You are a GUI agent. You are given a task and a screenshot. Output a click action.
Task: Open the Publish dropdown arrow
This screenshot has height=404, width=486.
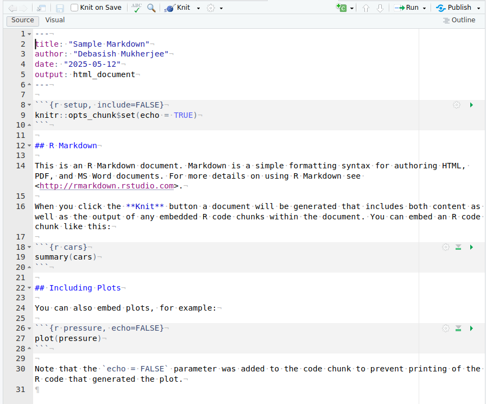[477, 8]
